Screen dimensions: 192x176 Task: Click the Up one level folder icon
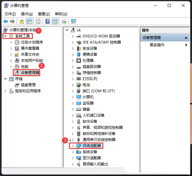tap(22, 22)
